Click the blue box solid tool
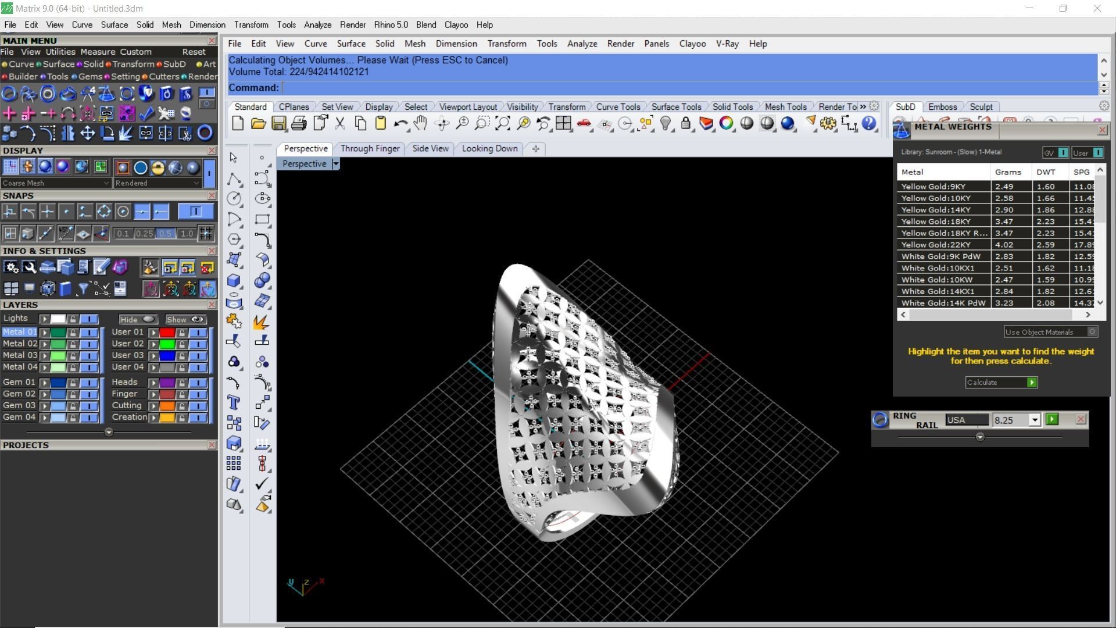This screenshot has width=1116, height=628. [234, 280]
